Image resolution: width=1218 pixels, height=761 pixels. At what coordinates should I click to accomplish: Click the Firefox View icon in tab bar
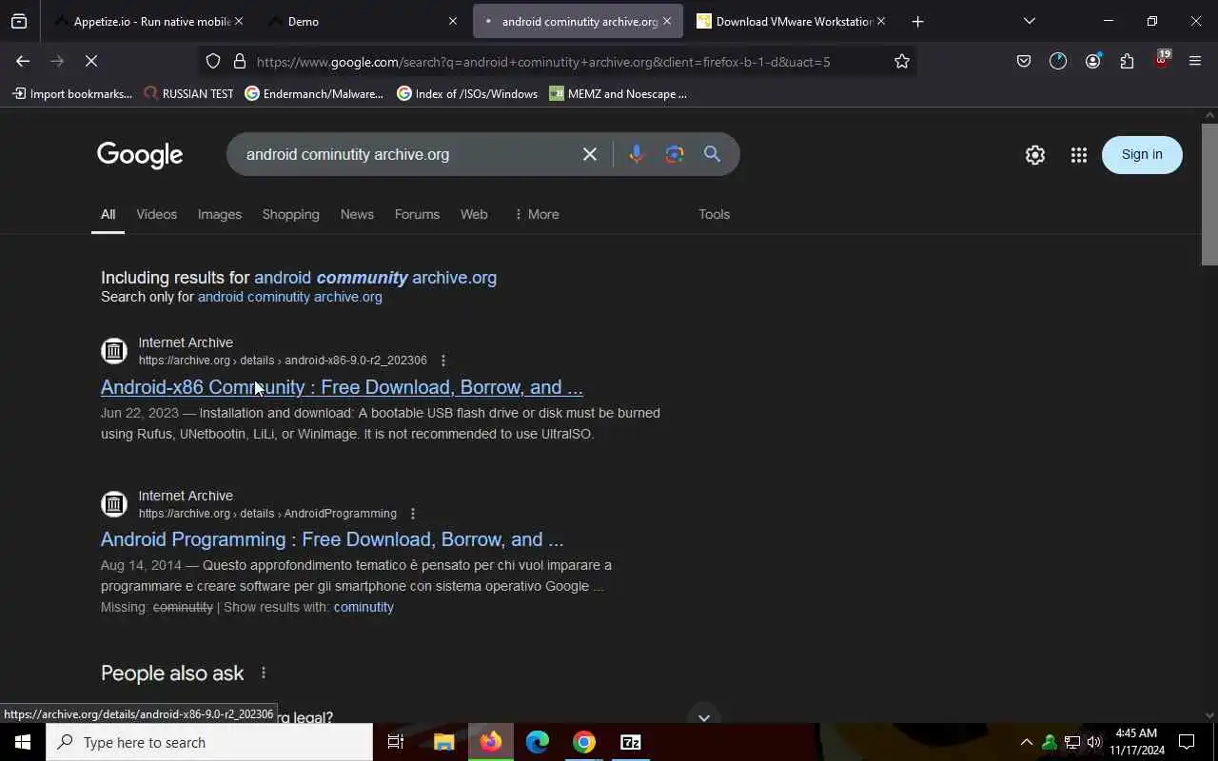click(x=19, y=21)
